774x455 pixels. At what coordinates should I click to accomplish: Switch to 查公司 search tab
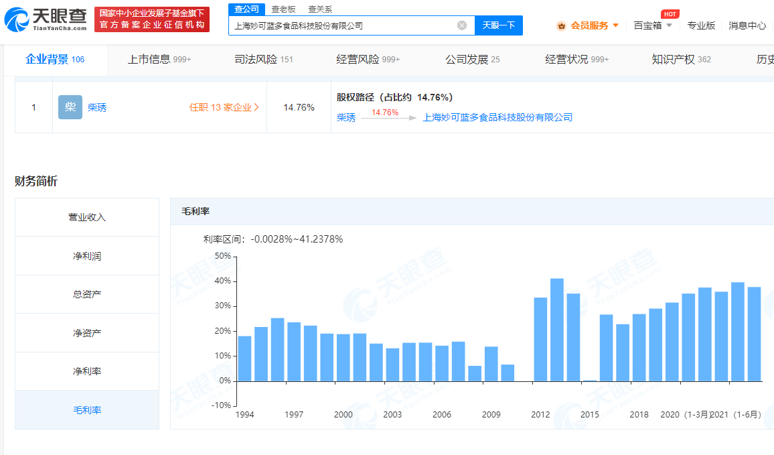[x=247, y=9]
